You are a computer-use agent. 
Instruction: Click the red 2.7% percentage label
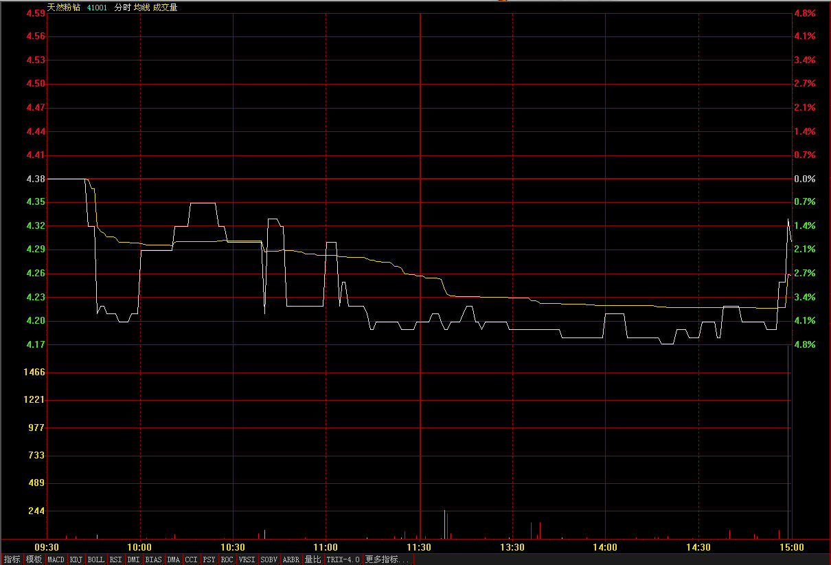point(805,84)
